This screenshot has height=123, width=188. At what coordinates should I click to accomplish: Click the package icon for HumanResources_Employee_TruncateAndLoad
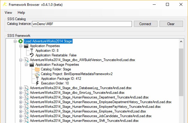(x=26, y=111)
